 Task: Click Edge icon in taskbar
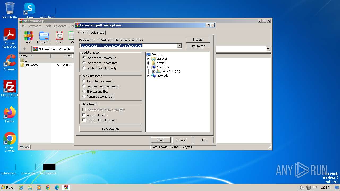coord(57,188)
